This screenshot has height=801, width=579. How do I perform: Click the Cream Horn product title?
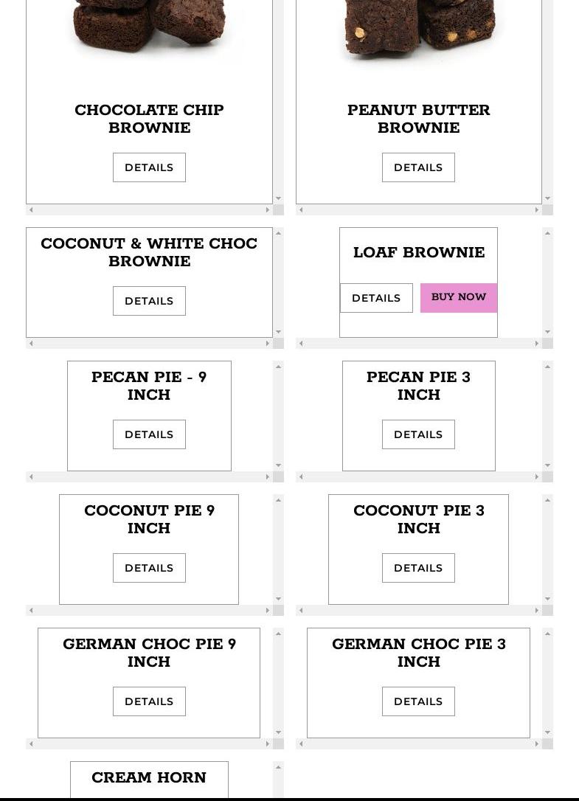149,778
